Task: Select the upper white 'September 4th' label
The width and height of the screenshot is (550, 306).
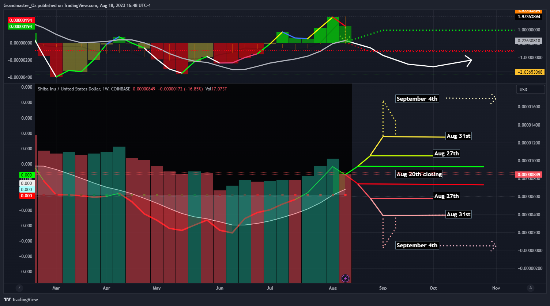Action: pos(417,99)
